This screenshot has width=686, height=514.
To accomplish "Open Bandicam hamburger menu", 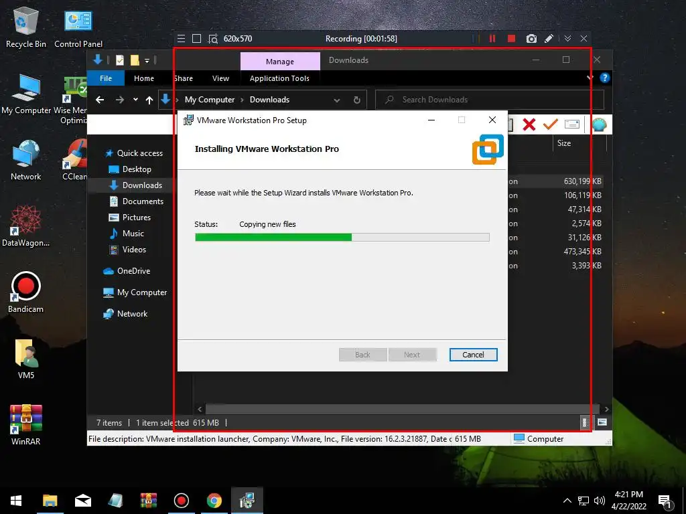I will click(x=181, y=38).
